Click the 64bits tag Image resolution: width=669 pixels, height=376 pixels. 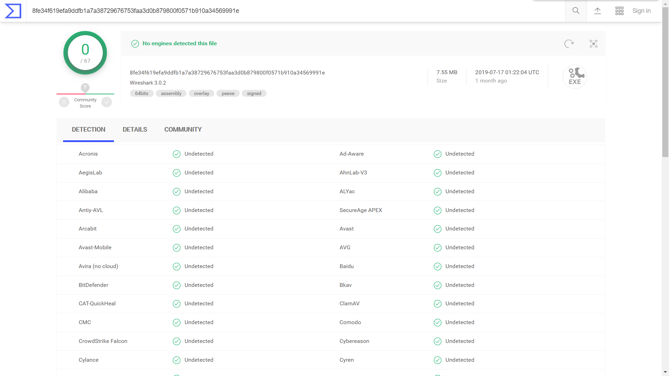coord(142,93)
